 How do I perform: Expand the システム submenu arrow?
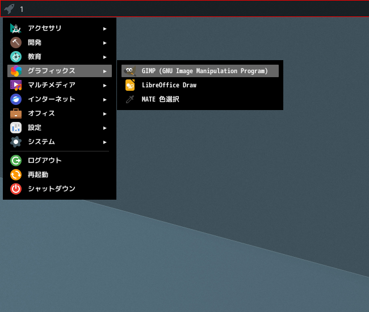coord(104,142)
